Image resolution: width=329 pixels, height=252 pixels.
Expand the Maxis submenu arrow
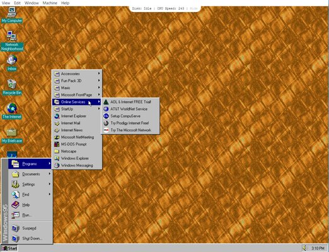(x=99, y=88)
